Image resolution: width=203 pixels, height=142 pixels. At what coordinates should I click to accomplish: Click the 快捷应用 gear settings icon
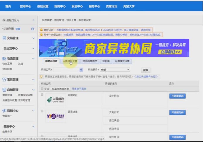point(33,29)
